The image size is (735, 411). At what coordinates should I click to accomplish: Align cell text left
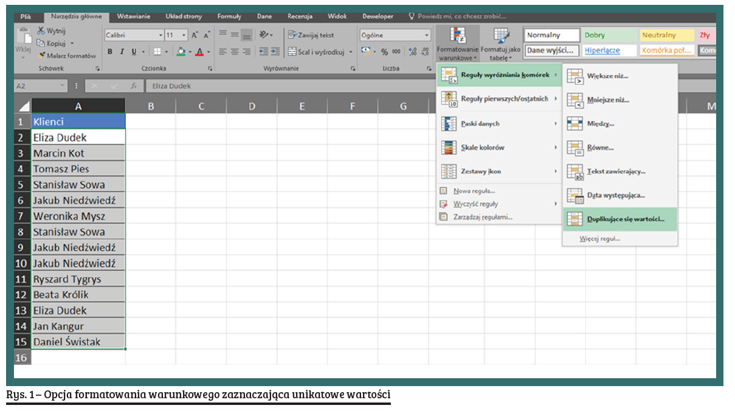223,52
